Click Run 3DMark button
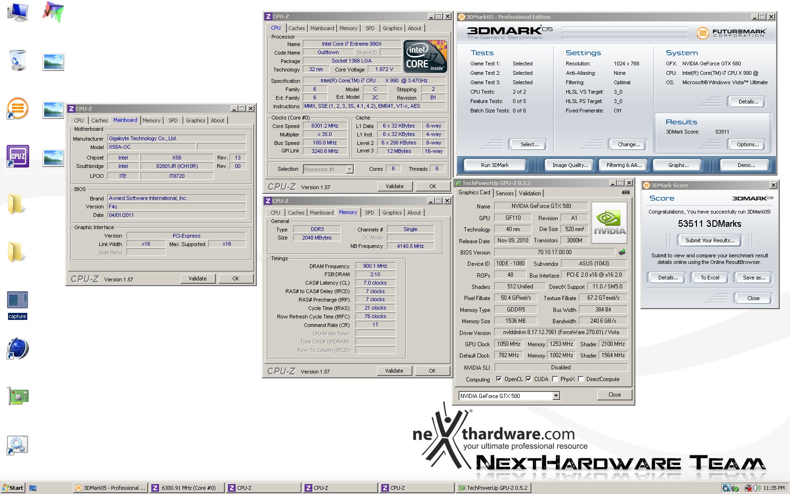This screenshot has width=790, height=494. pos(495,165)
